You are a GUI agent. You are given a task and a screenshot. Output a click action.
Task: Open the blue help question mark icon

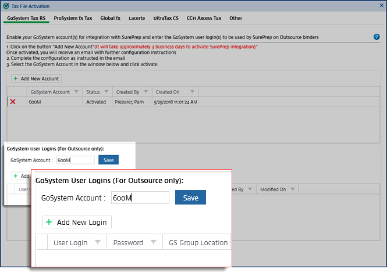point(377,37)
